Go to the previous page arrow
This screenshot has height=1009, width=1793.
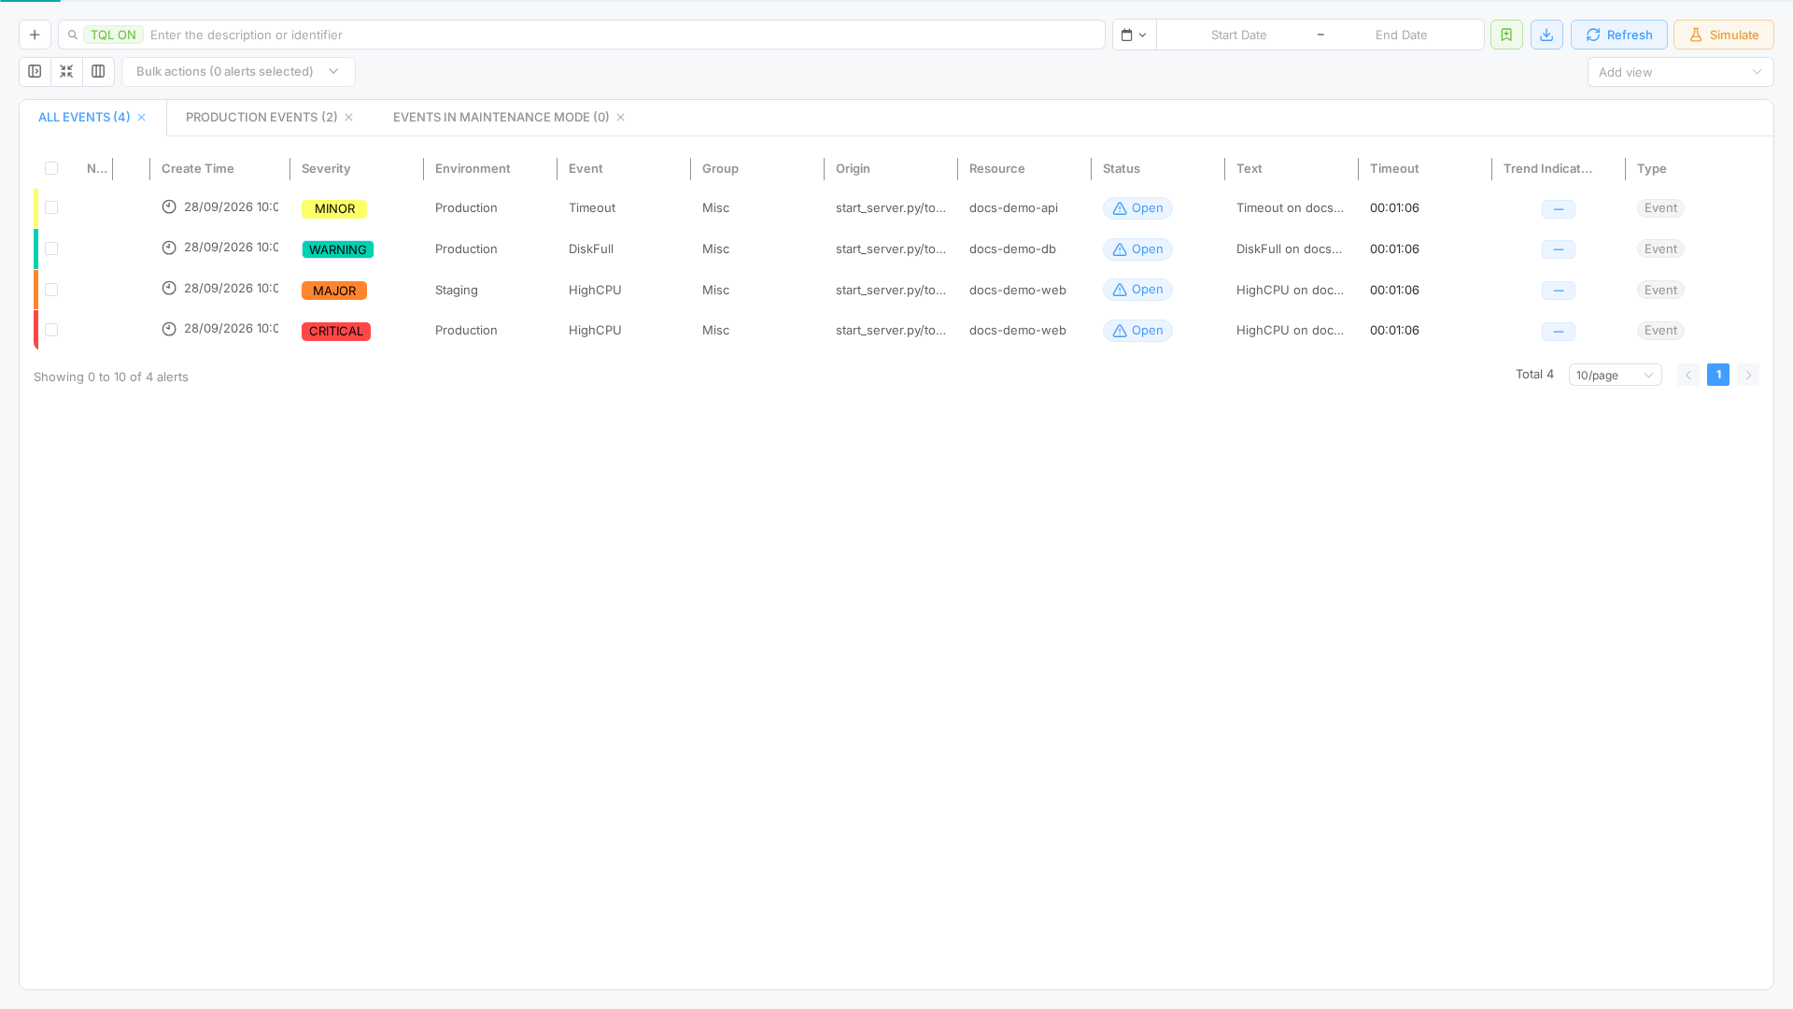pyautogui.click(x=1688, y=375)
